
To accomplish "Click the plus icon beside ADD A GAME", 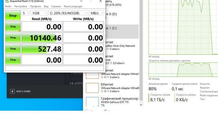I will pos(12,91).
